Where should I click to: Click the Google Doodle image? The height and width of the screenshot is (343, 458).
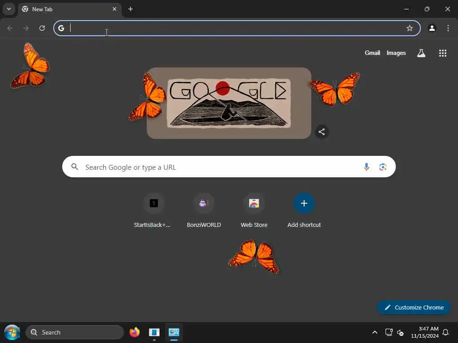pos(229,103)
